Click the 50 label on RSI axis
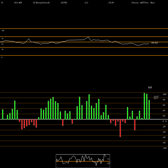The image size is (168, 168). 2,44
